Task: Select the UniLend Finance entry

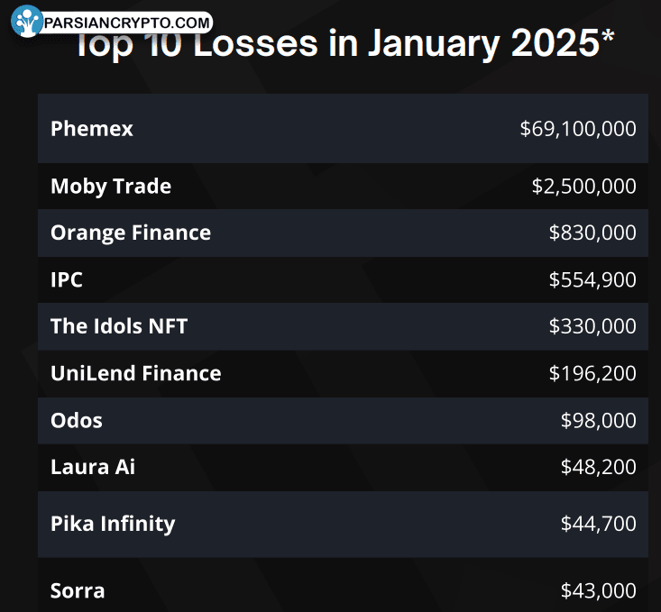Action: (x=136, y=373)
